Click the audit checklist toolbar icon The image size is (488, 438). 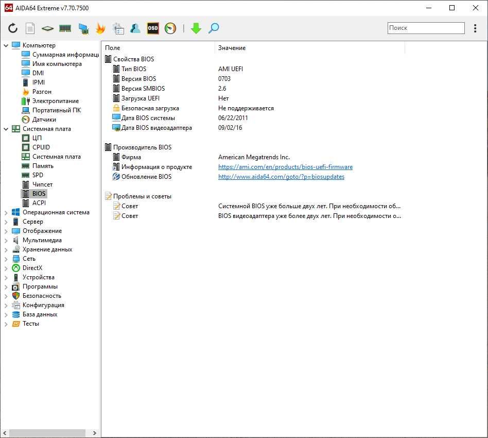[x=118, y=28]
